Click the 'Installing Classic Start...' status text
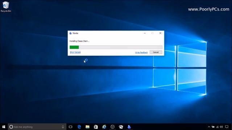This screenshot has height=130, width=232. pyautogui.click(x=79, y=41)
